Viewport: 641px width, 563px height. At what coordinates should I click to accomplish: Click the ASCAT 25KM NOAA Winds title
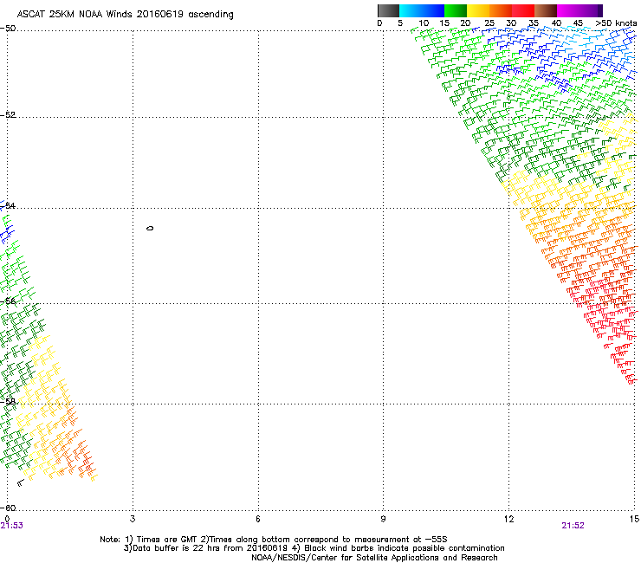point(125,15)
